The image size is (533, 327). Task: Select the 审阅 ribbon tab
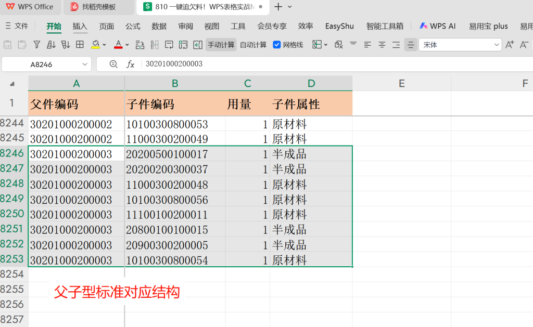pos(185,27)
